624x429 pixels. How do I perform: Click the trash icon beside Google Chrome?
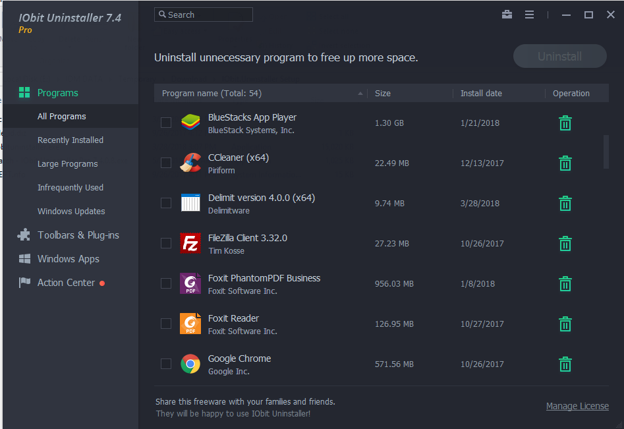[x=565, y=364]
